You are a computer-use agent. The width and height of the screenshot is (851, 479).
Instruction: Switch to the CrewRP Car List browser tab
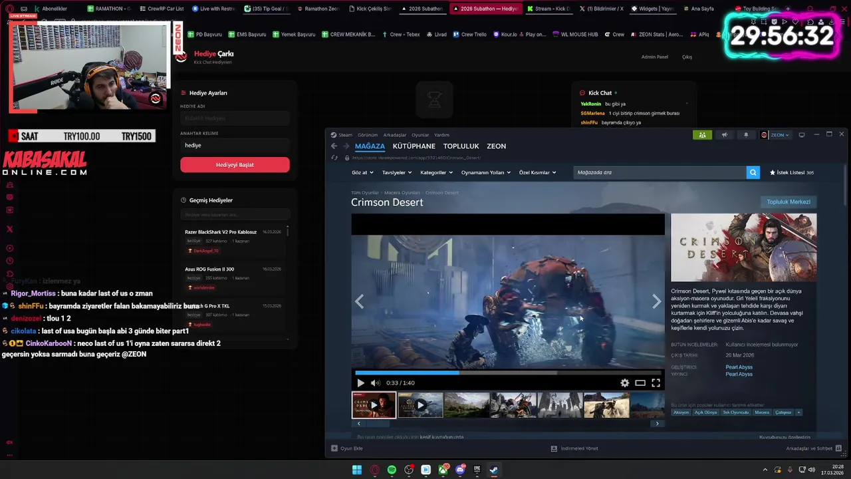[x=161, y=9]
